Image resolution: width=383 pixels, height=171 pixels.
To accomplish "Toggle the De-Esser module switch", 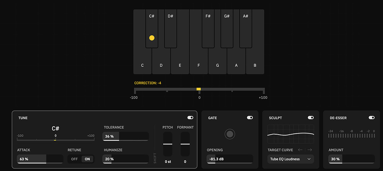I will tap(371, 118).
